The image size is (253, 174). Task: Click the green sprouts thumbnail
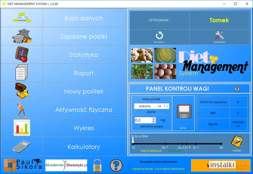(x=142, y=71)
